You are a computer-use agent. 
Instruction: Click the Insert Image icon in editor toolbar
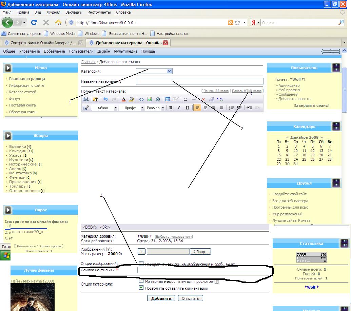149,99
